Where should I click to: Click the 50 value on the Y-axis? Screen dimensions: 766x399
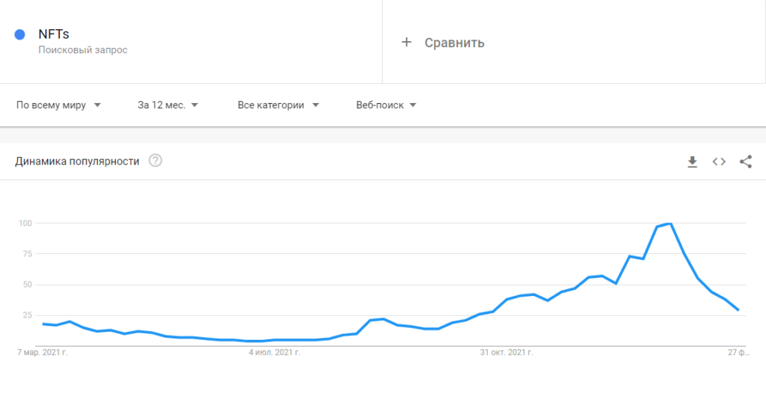tap(28, 285)
